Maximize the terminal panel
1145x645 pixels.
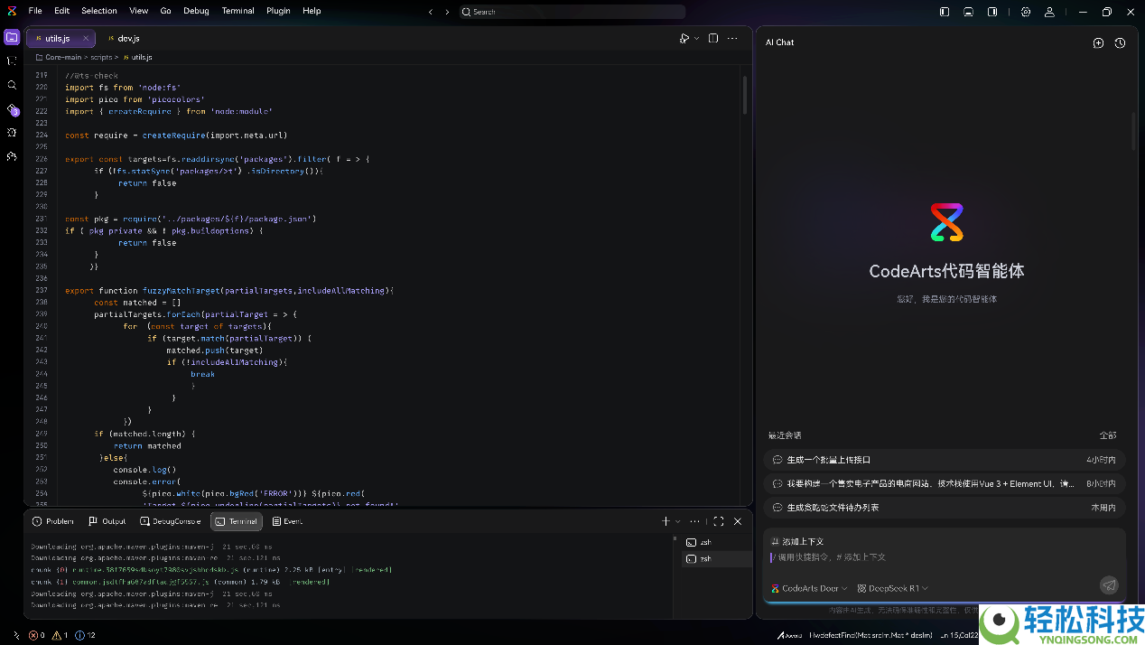(x=719, y=521)
